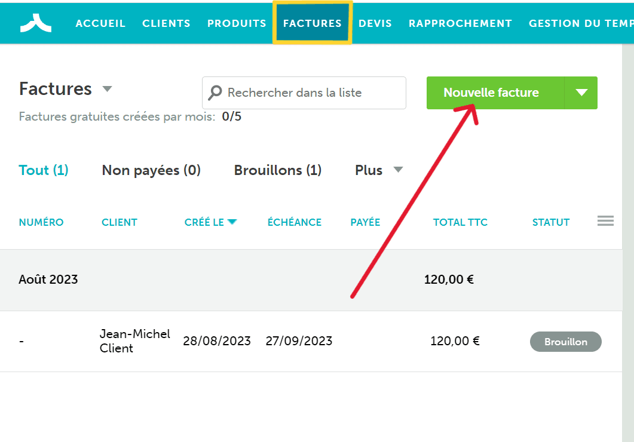Open the PRODUITS menu
Viewport: 634px width, 442px height.
(x=237, y=23)
